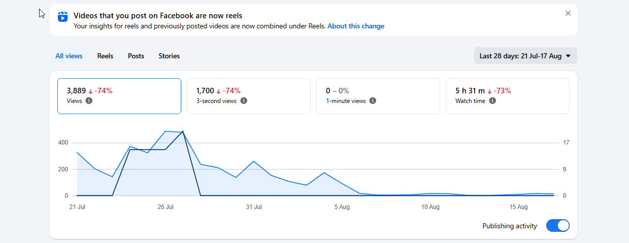Click the red down arrow by 3,889

coord(90,91)
